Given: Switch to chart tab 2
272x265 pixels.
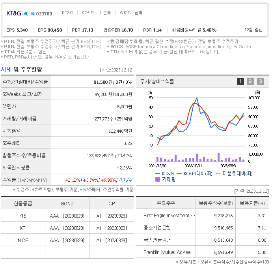Looking at the screenshot, I should pyautogui.click(x=250, y=81).
